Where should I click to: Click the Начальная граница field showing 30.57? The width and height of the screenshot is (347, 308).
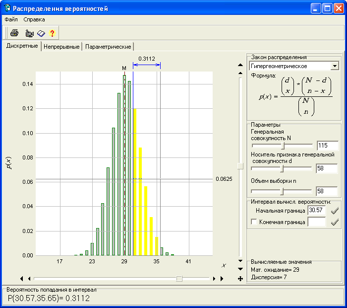tap(317, 210)
